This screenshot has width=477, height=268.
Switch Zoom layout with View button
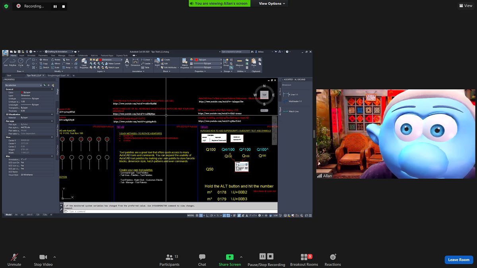pos(465,6)
